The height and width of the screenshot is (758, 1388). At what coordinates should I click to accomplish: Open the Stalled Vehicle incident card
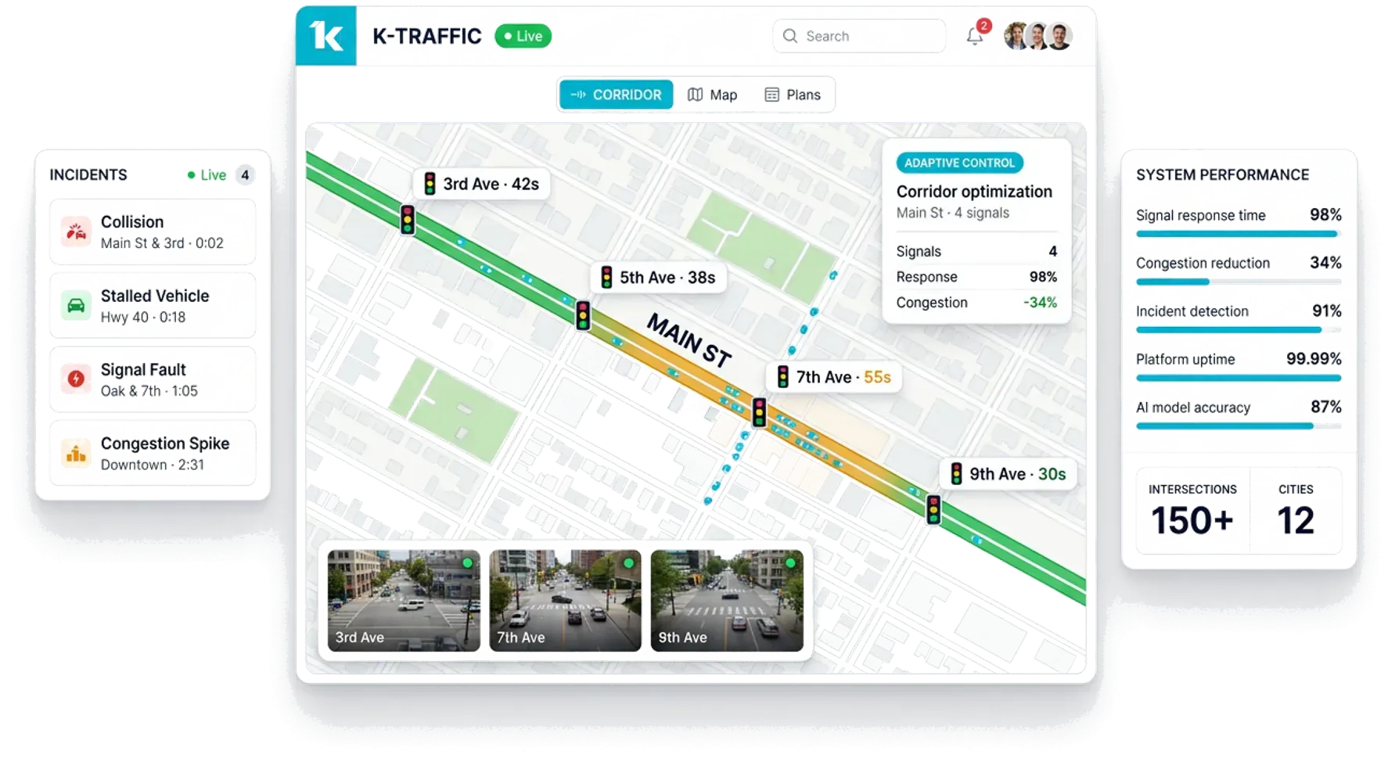pos(153,306)
